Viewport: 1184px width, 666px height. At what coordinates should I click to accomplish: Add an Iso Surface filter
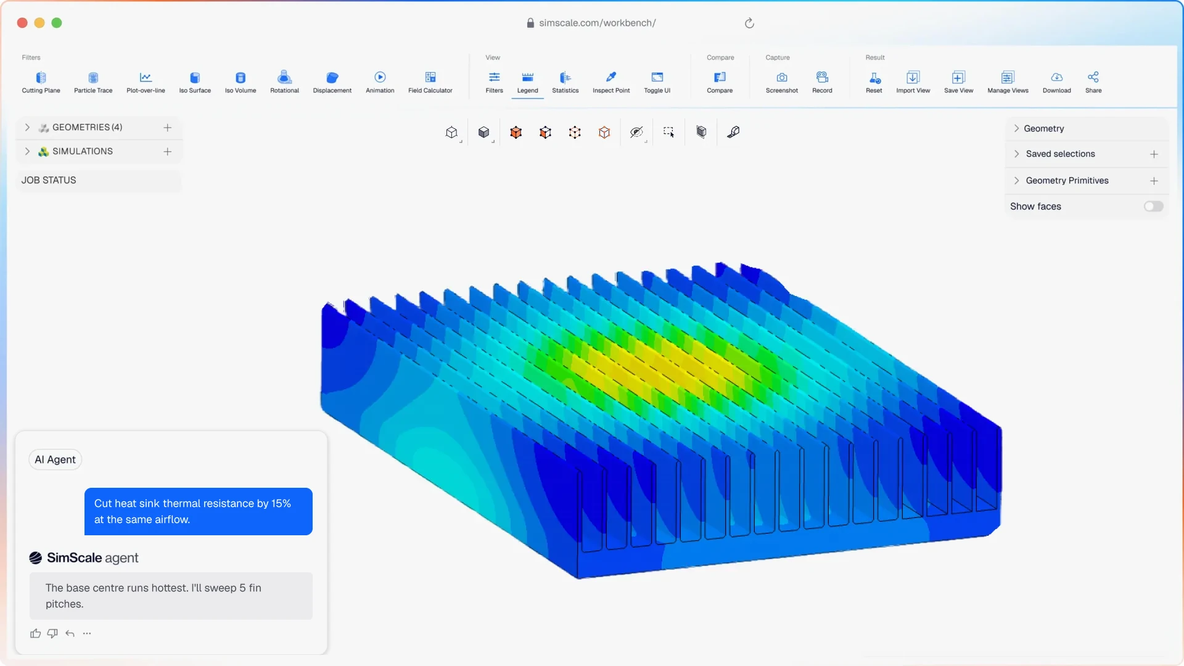195,82
